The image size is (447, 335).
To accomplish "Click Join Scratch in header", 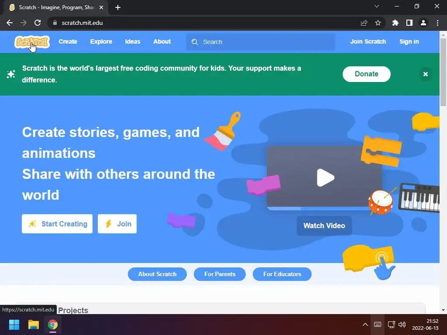I will click(x=368, y=41).
